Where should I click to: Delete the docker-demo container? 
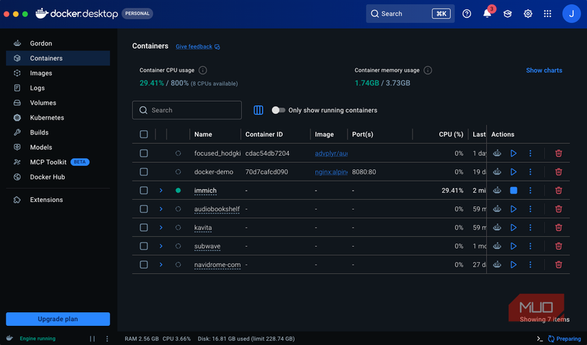(x=558, y=171)
